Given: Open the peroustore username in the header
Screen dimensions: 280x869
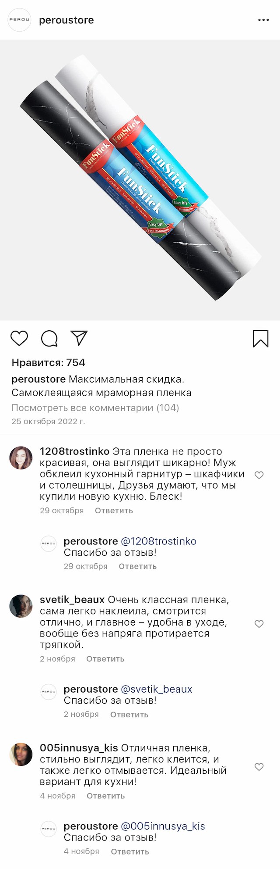Looking at the screenshot, I should coord(66,20).
